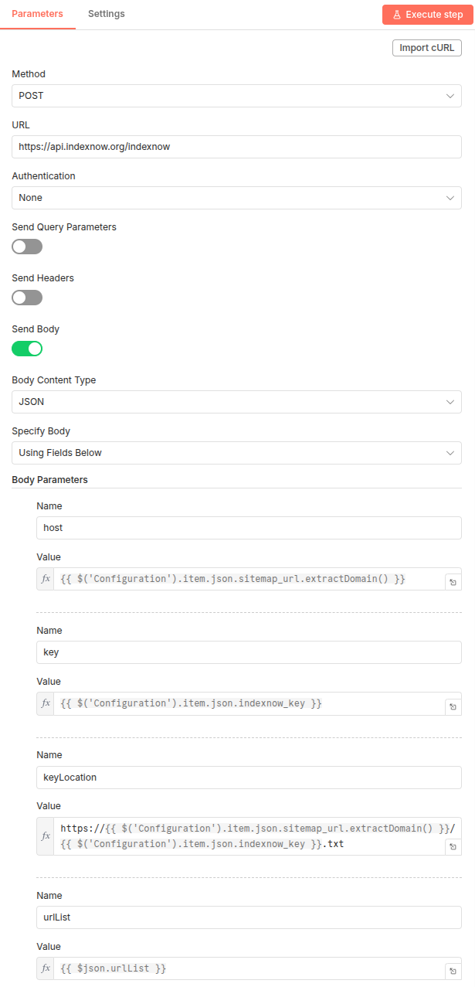Open the Method dropdown showing POST
The image size is (475, 987).
coord(236,95)
